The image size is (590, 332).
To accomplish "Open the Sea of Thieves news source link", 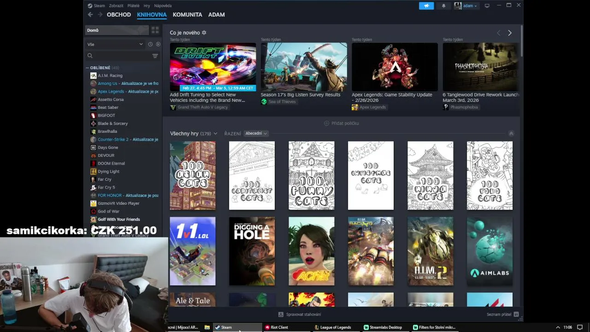I will point(278,101).
